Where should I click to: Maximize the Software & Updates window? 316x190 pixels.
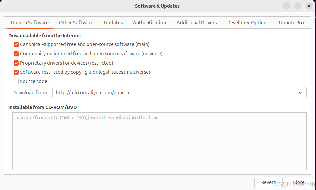pos(298,6)
